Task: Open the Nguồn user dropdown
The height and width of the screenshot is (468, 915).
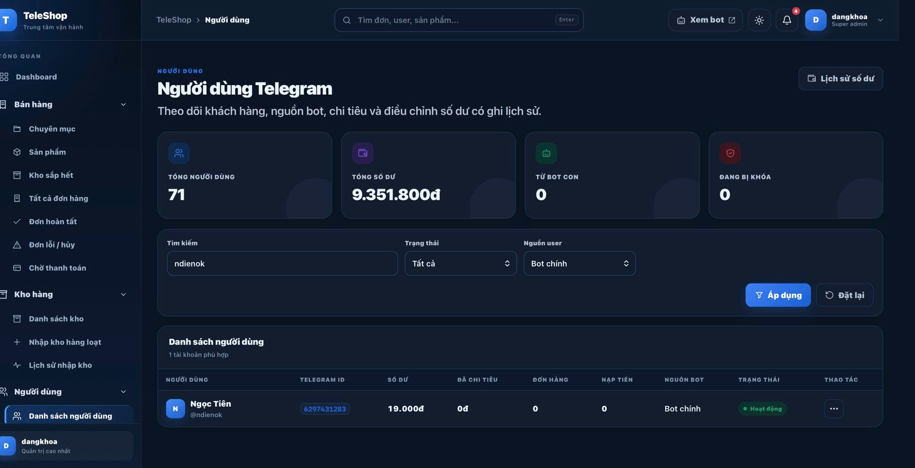Action: [579, 263]
